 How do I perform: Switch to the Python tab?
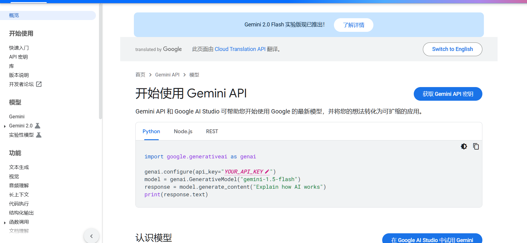[x=151, y=131]
